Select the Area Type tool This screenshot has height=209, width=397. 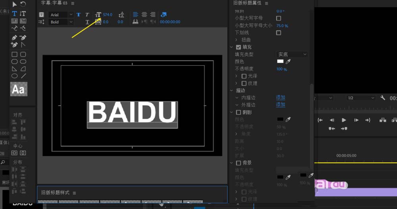(14, 21)
